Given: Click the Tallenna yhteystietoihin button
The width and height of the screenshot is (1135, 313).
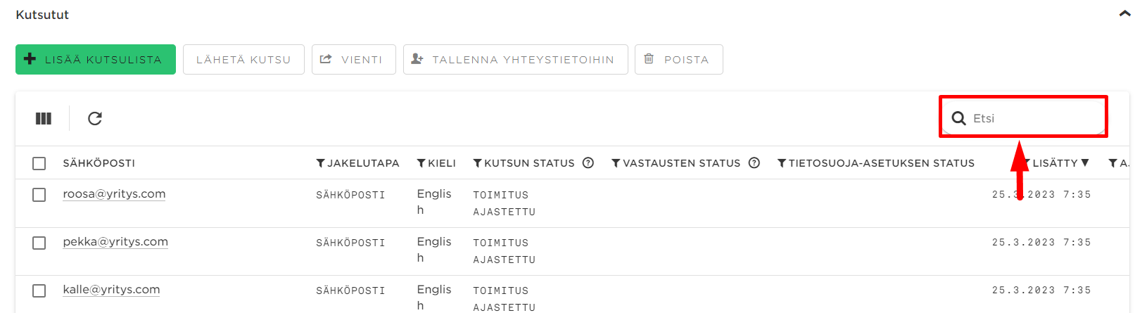Looking at the screenshot, I should coord(516,60).
